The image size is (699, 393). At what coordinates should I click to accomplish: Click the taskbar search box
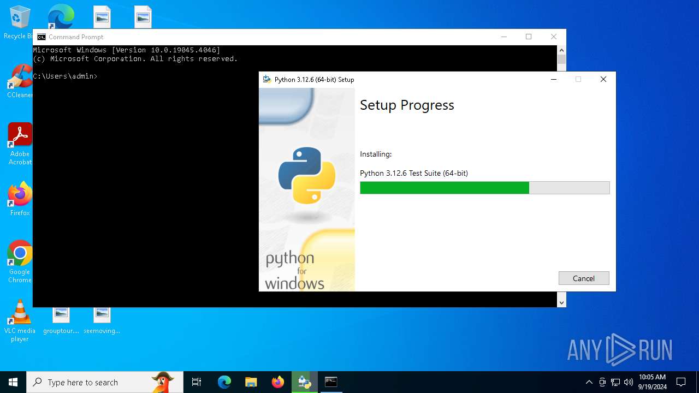click(105, 382)
